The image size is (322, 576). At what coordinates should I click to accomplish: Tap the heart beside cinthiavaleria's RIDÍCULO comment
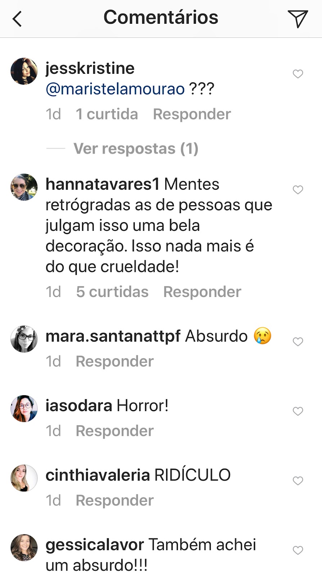(x=298, y=481)
